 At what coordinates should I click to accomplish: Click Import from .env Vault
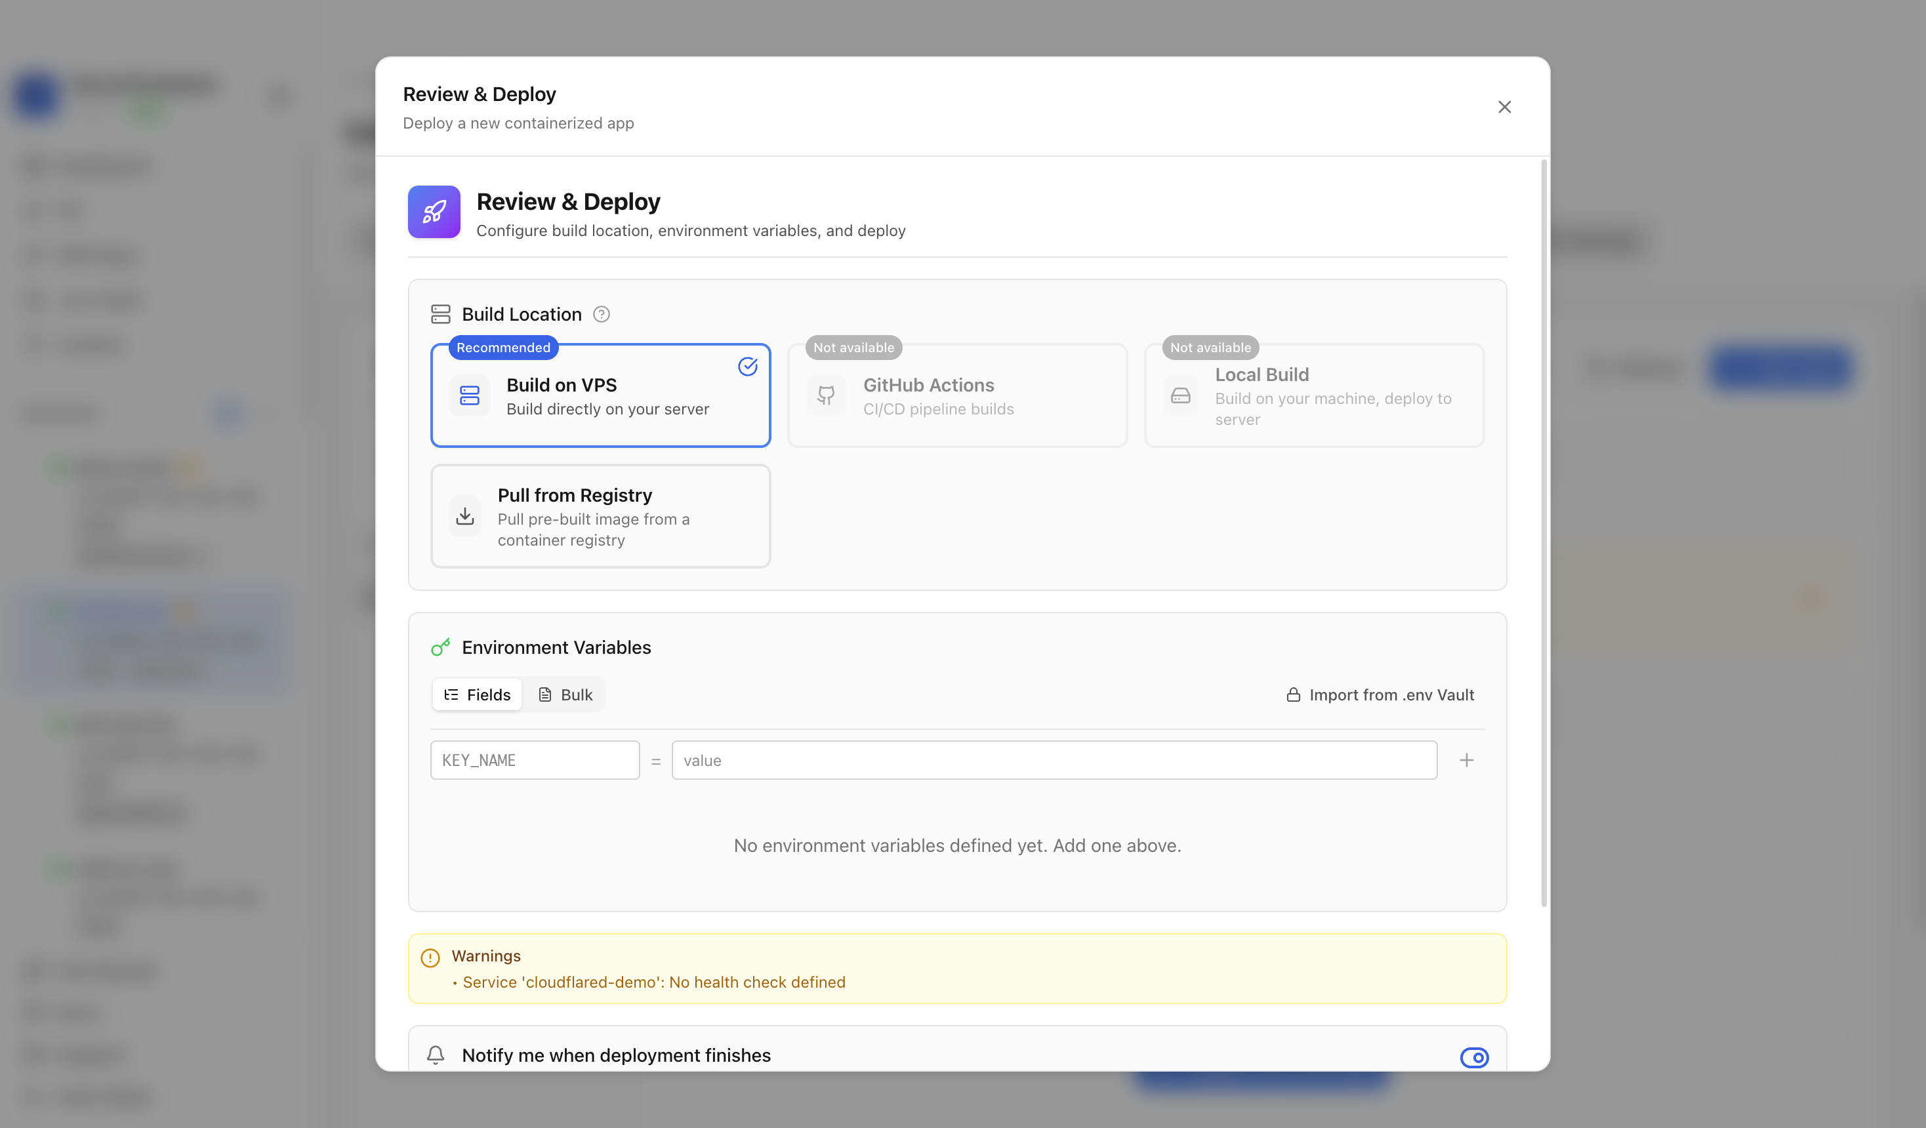(x=1380, y=695)
